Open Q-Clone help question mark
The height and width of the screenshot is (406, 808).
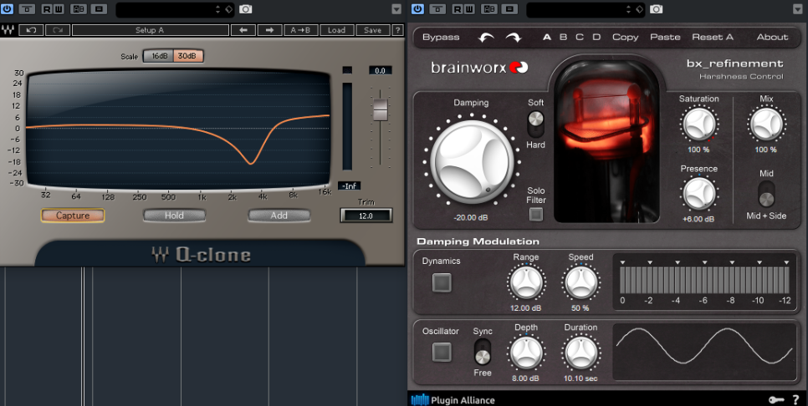(397, 30)
